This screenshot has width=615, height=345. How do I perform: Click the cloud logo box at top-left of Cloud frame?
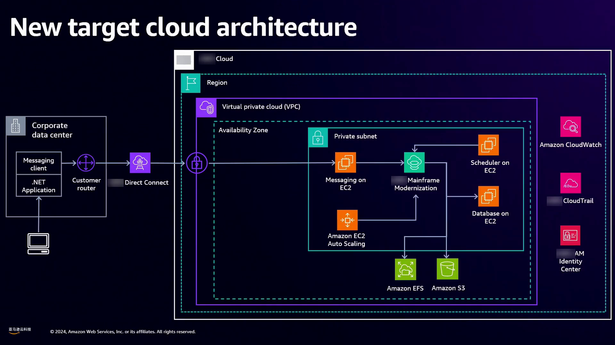click(x=184, y=60)
